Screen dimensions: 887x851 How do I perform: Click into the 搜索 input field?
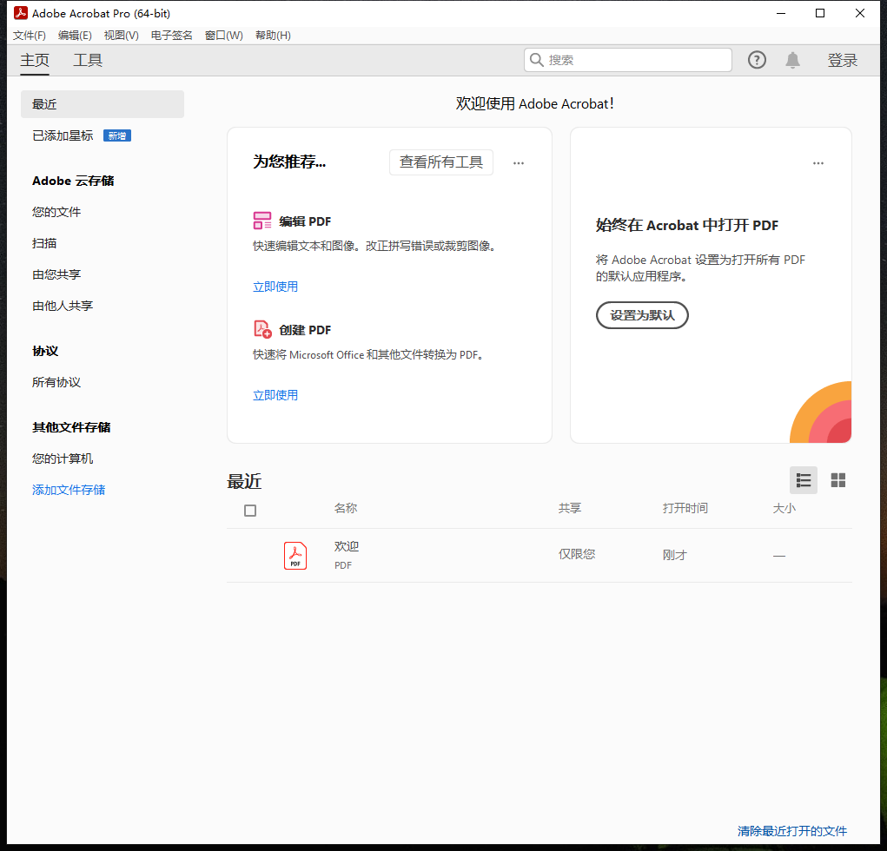[x=628, y=60]
